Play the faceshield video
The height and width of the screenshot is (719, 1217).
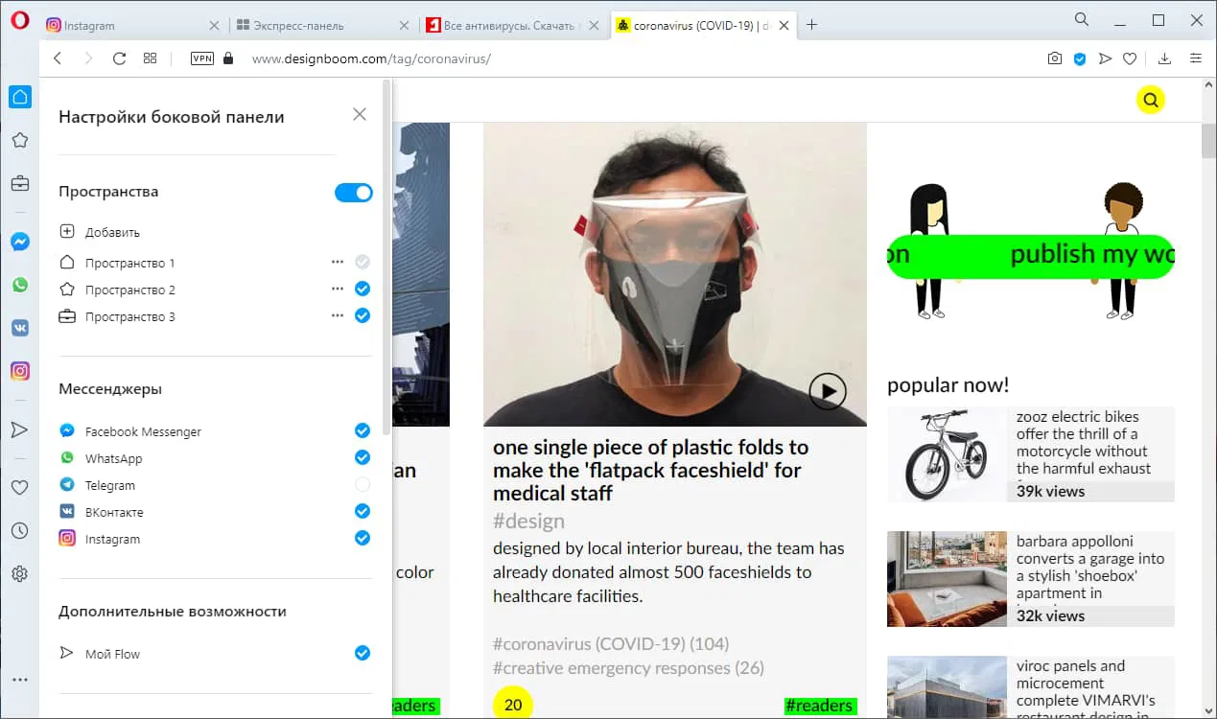pos(827,391)
